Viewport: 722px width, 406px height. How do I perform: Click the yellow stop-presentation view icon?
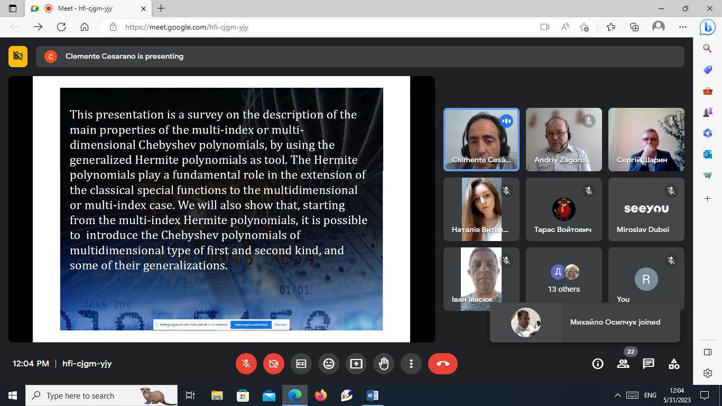click(18, 57)
